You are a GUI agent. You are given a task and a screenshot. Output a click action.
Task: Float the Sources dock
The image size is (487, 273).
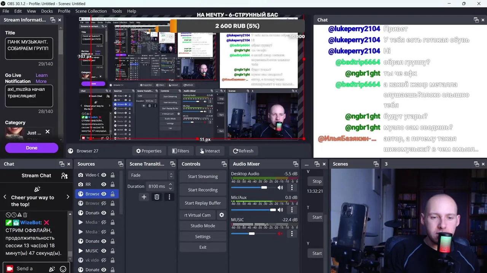[x=121, y=164]
